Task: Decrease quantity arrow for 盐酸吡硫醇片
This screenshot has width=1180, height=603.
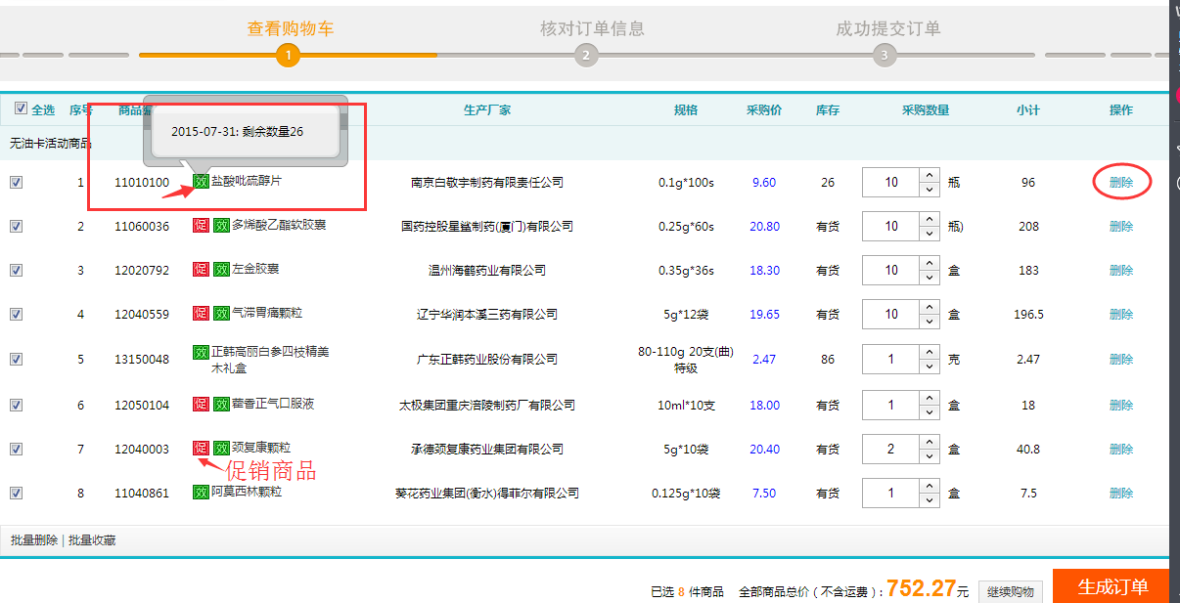Action: point(930,189)
